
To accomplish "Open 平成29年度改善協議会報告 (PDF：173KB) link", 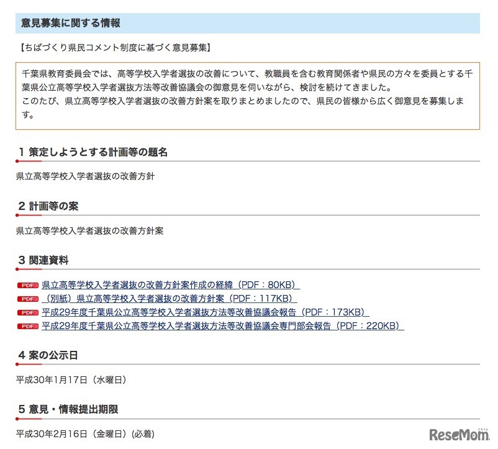I will tap(205, 312).
